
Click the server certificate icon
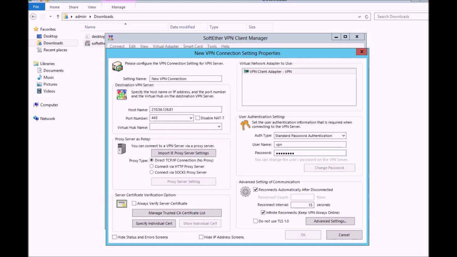tap(122, 204)
